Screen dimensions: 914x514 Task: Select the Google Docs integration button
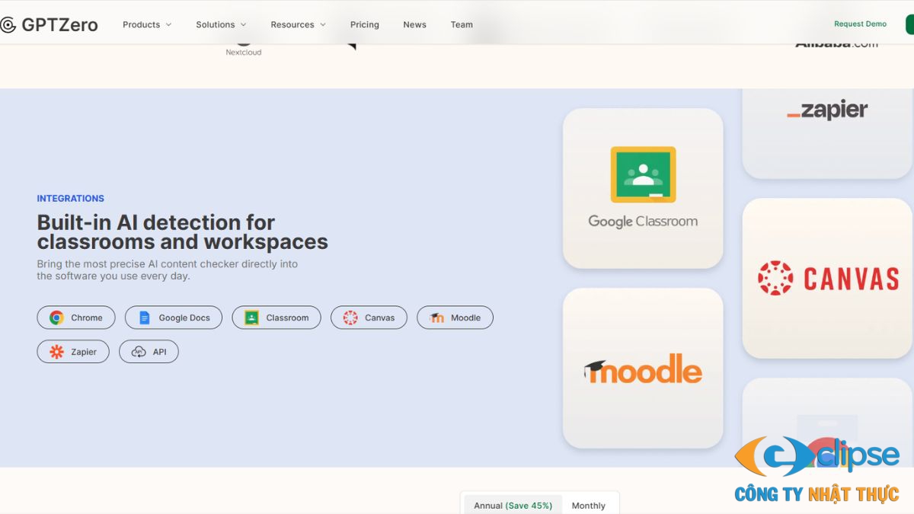[174, 318]
